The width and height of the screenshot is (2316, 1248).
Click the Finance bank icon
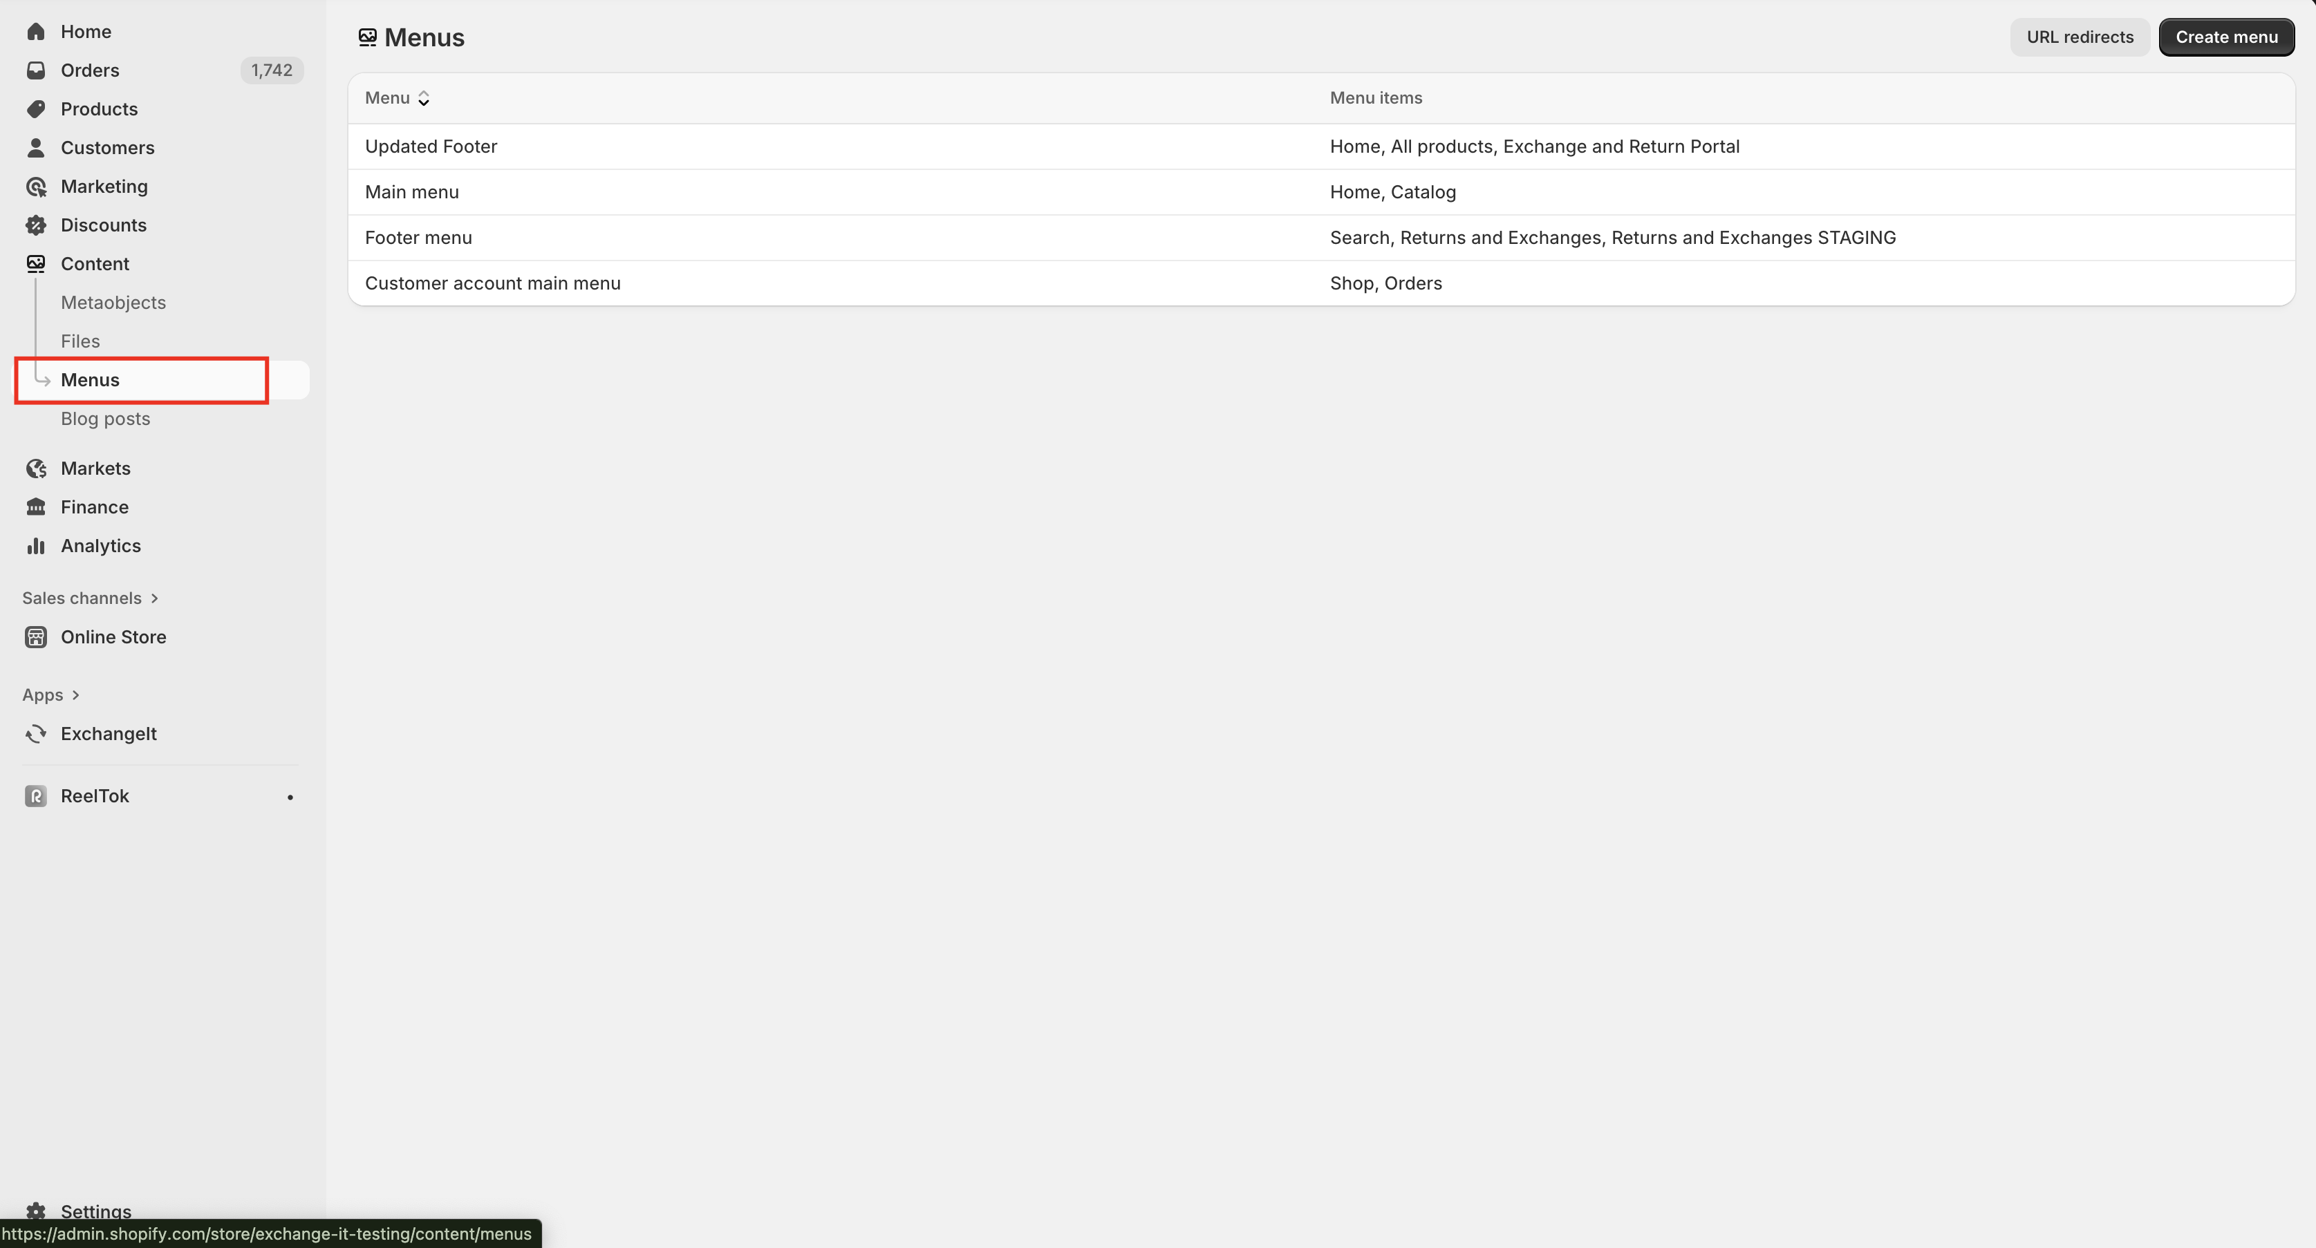click(x=36, y=507)
